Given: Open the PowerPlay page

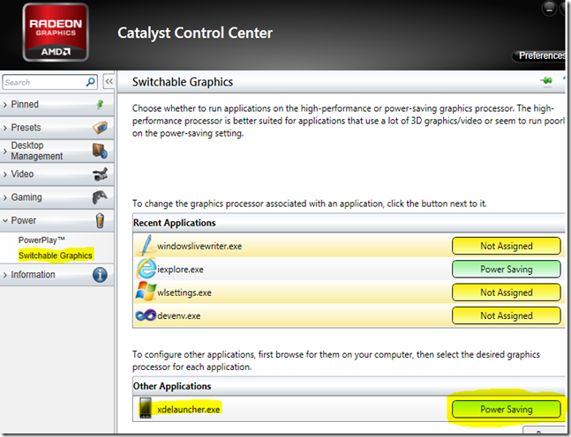Looking at the screenshot, I should click(x=41, y=240).
